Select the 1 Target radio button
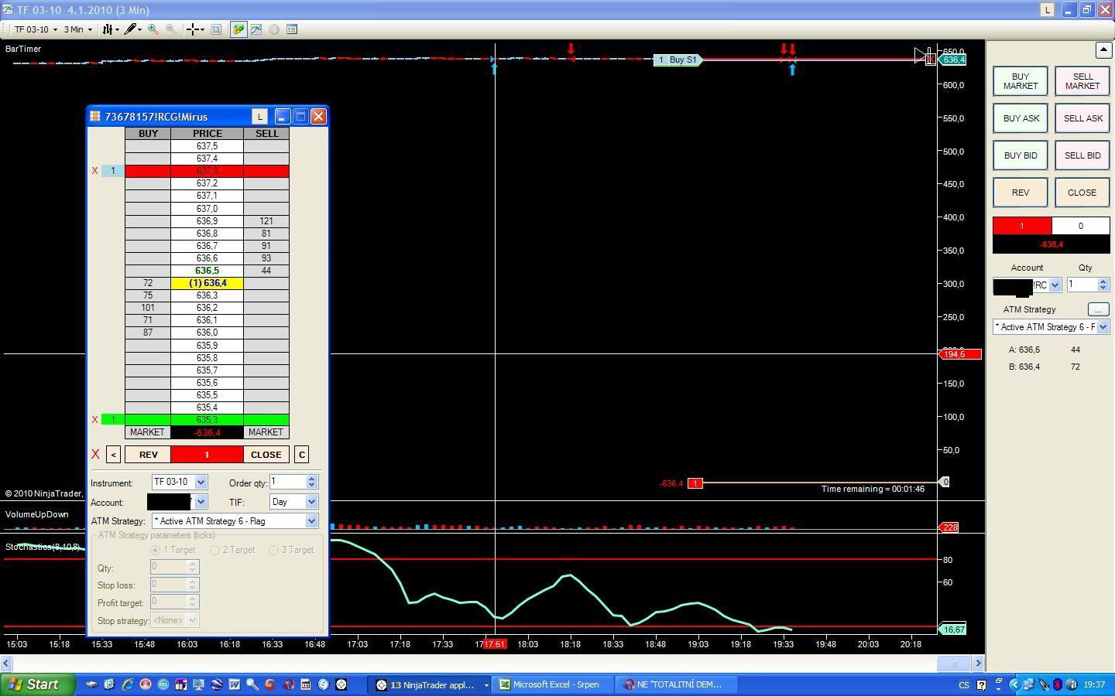Viewport: 1115px width, 696px height. [x=156, y=550]
